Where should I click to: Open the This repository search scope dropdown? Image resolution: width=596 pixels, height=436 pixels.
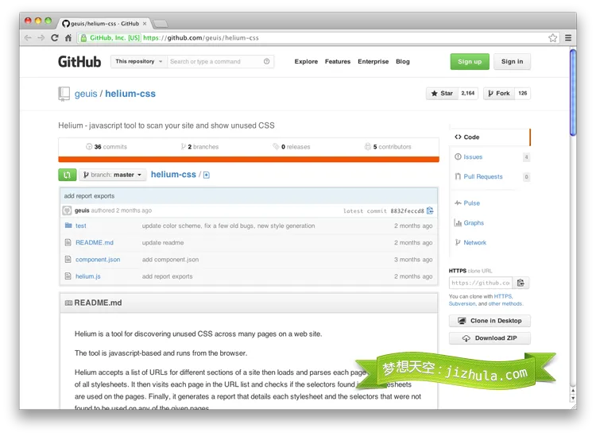139,61
